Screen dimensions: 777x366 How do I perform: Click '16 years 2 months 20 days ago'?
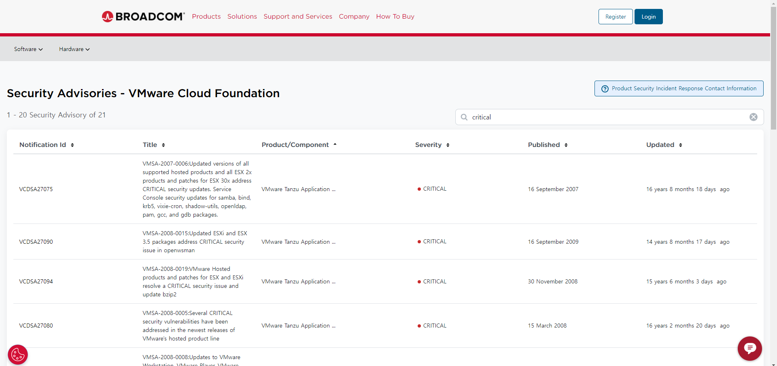[688, 326]
